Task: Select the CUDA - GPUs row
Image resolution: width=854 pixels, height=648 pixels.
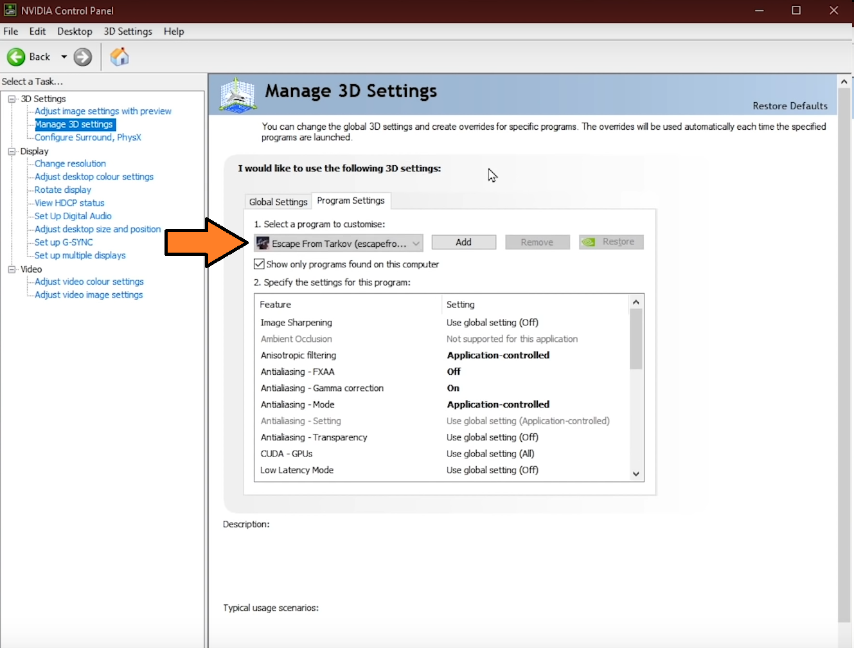Action: click(442, 454)
